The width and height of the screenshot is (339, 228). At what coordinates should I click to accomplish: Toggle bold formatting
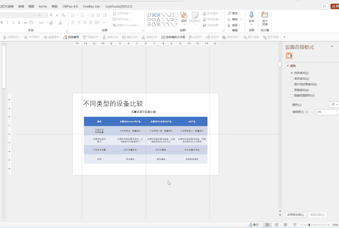point(2,23)
